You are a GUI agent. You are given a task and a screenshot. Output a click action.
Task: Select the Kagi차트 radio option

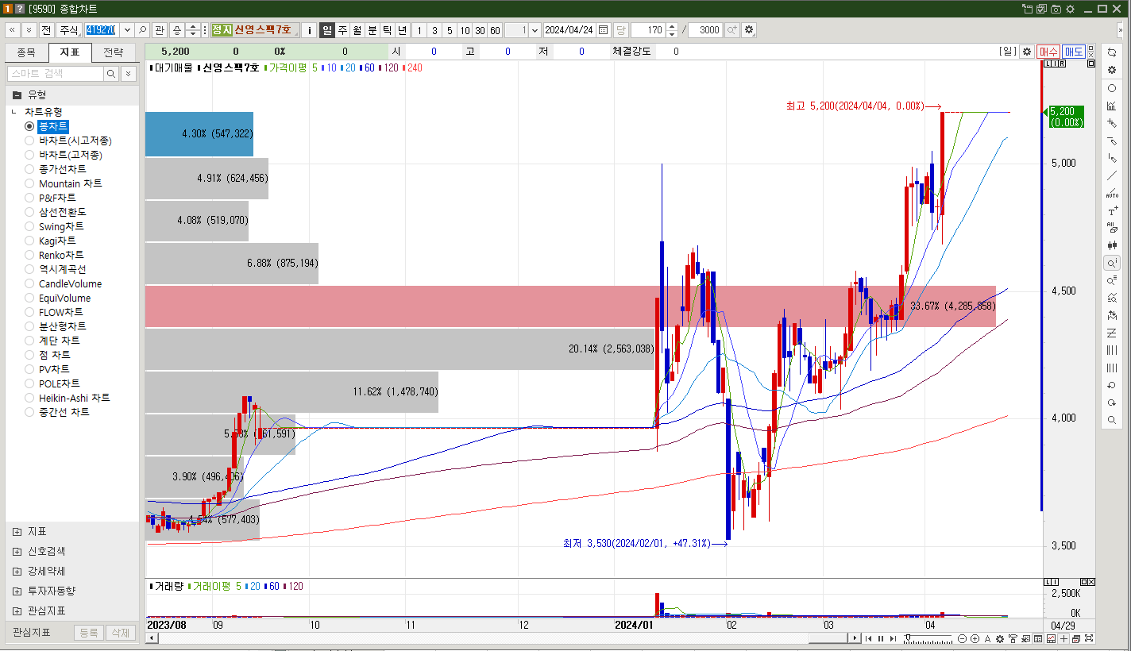click(x=29, y=241)
